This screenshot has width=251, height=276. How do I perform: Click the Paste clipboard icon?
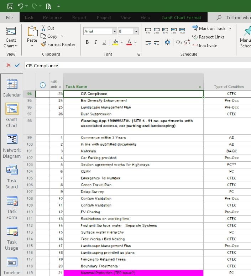pyautogui.click(x=32, y=31)
